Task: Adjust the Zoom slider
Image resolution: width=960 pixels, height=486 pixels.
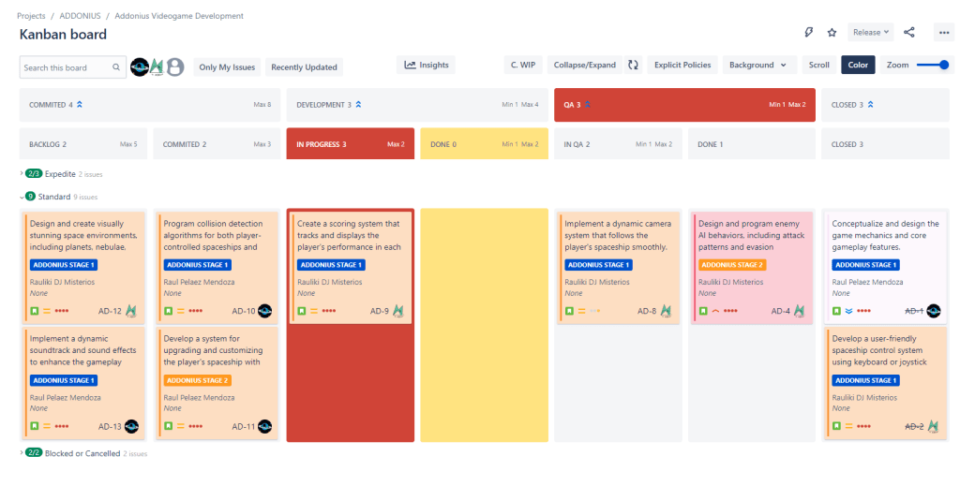Action: tap(933, 66)
